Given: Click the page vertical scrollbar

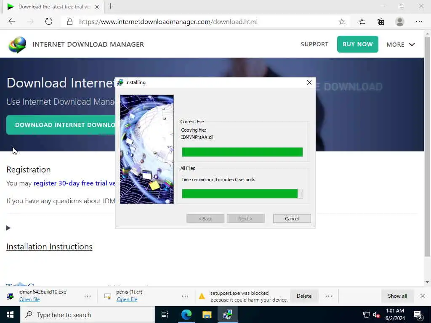Looking at the screenshot, I should pyautogui.click(x=428, y=147).
